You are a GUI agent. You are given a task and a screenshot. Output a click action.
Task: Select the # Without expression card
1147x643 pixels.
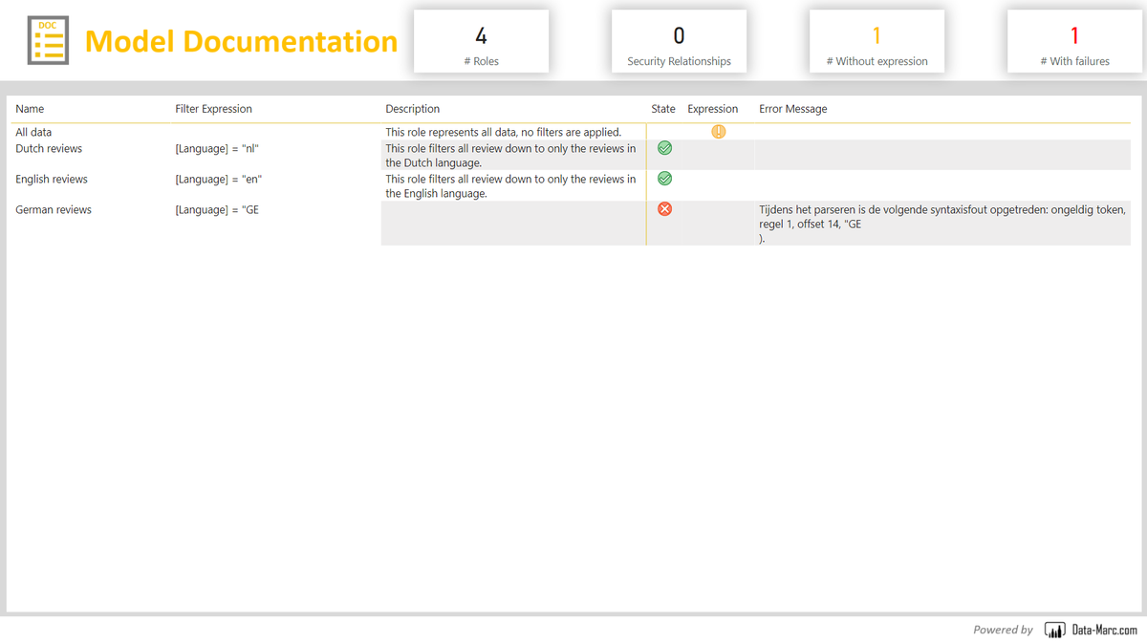click(876, 41)
